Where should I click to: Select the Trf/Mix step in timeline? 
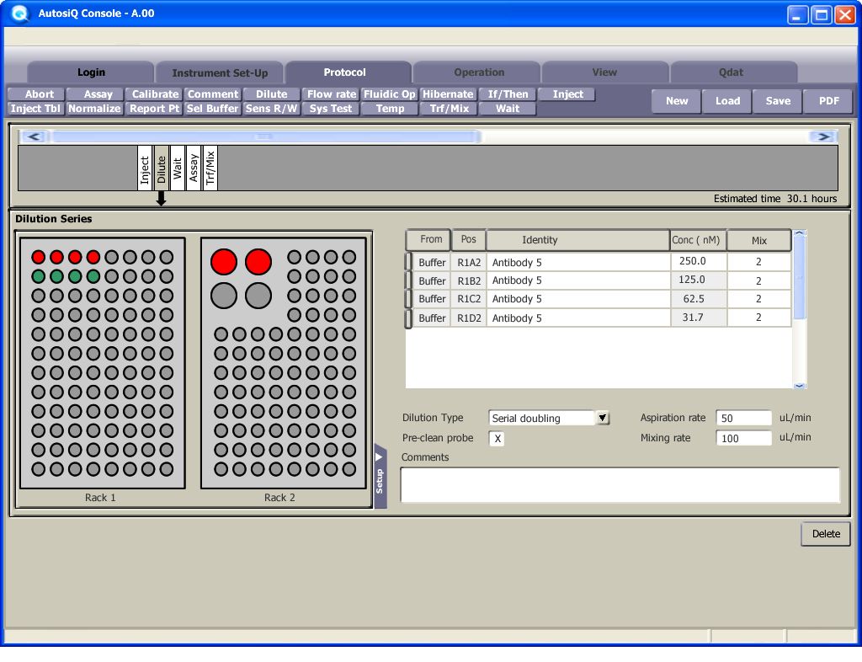tap(210, 168)
